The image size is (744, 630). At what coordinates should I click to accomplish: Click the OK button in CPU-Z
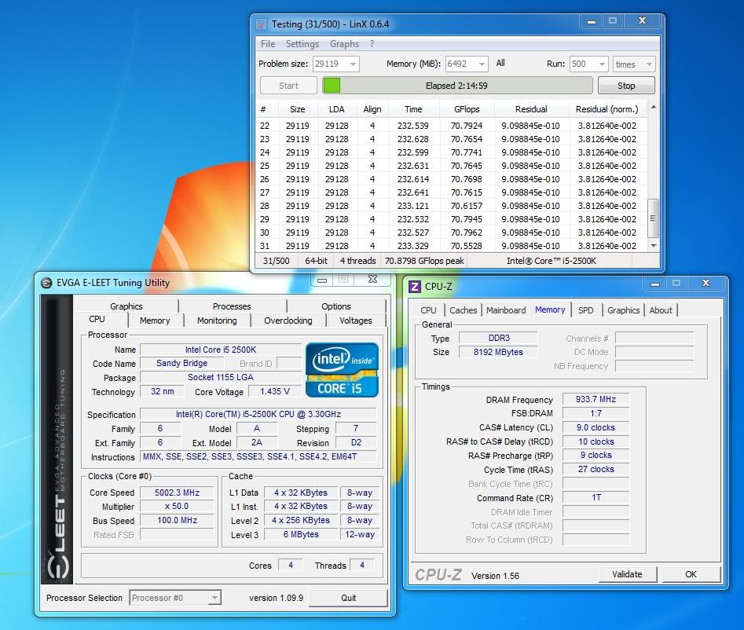coord(691,574)
